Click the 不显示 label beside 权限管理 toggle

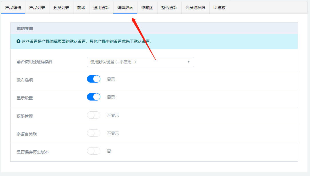point(113,115)
